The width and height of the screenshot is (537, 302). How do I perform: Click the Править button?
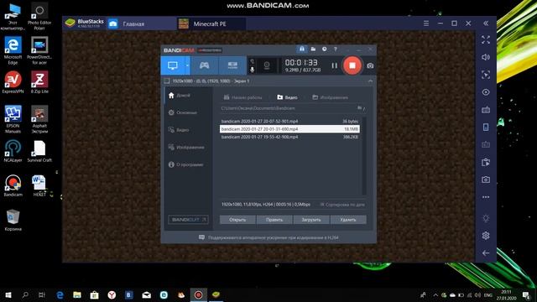click(274, 220)
